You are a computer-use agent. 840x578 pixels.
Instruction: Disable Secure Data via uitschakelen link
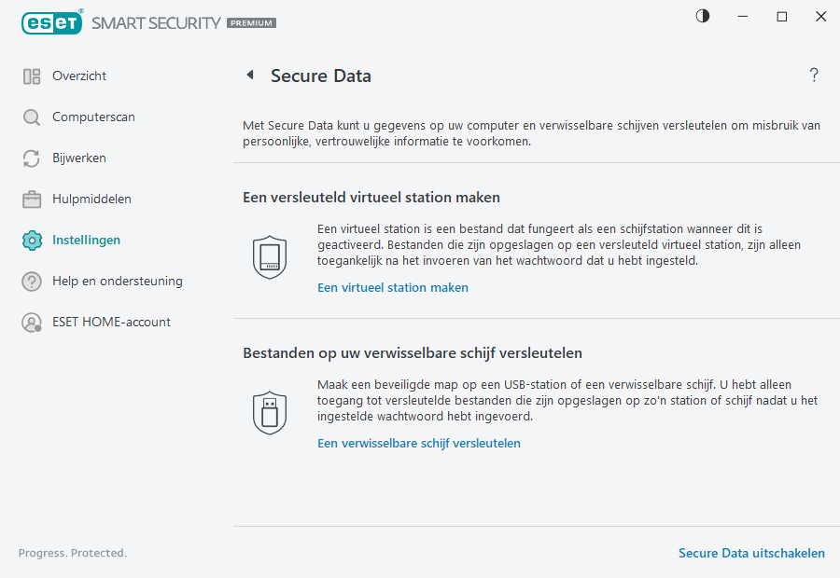pos(751,553)
